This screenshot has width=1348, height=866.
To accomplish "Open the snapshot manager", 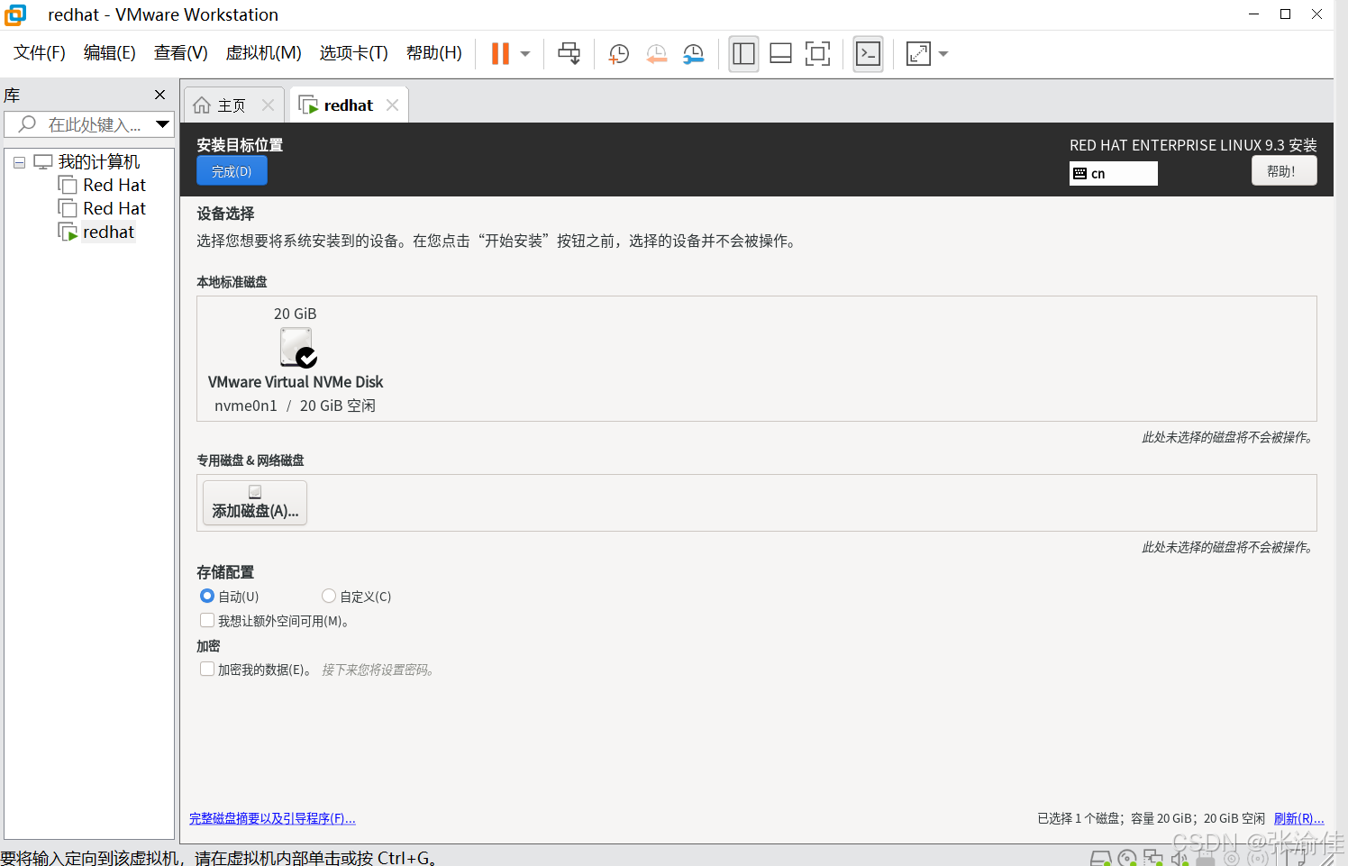I will point(693,54).
